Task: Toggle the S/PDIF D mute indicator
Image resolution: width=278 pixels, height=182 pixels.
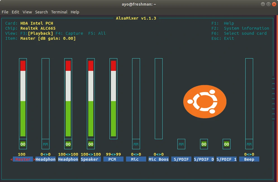Action: (x=204, y=144)
